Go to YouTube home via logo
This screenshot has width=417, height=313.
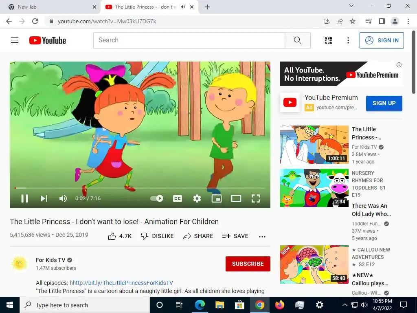(x=48, y=40)
